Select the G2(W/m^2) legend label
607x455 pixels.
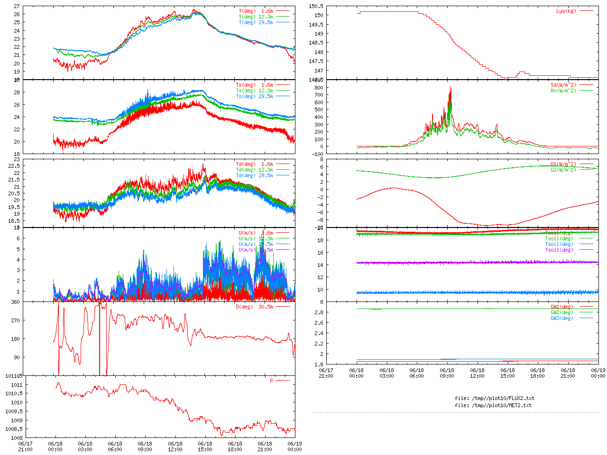pos(563,170)
